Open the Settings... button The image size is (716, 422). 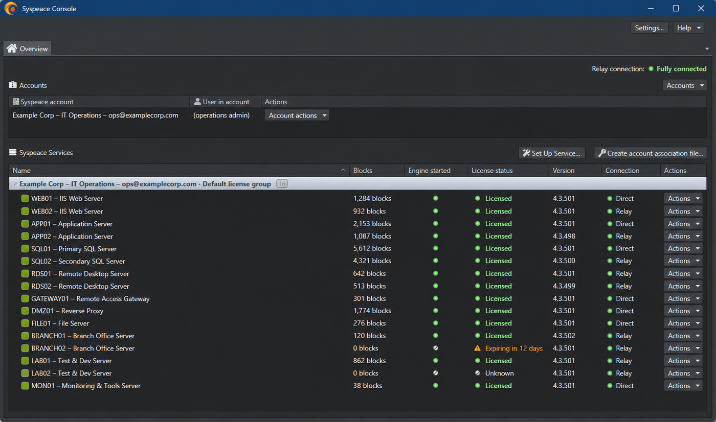click(649, 28)
